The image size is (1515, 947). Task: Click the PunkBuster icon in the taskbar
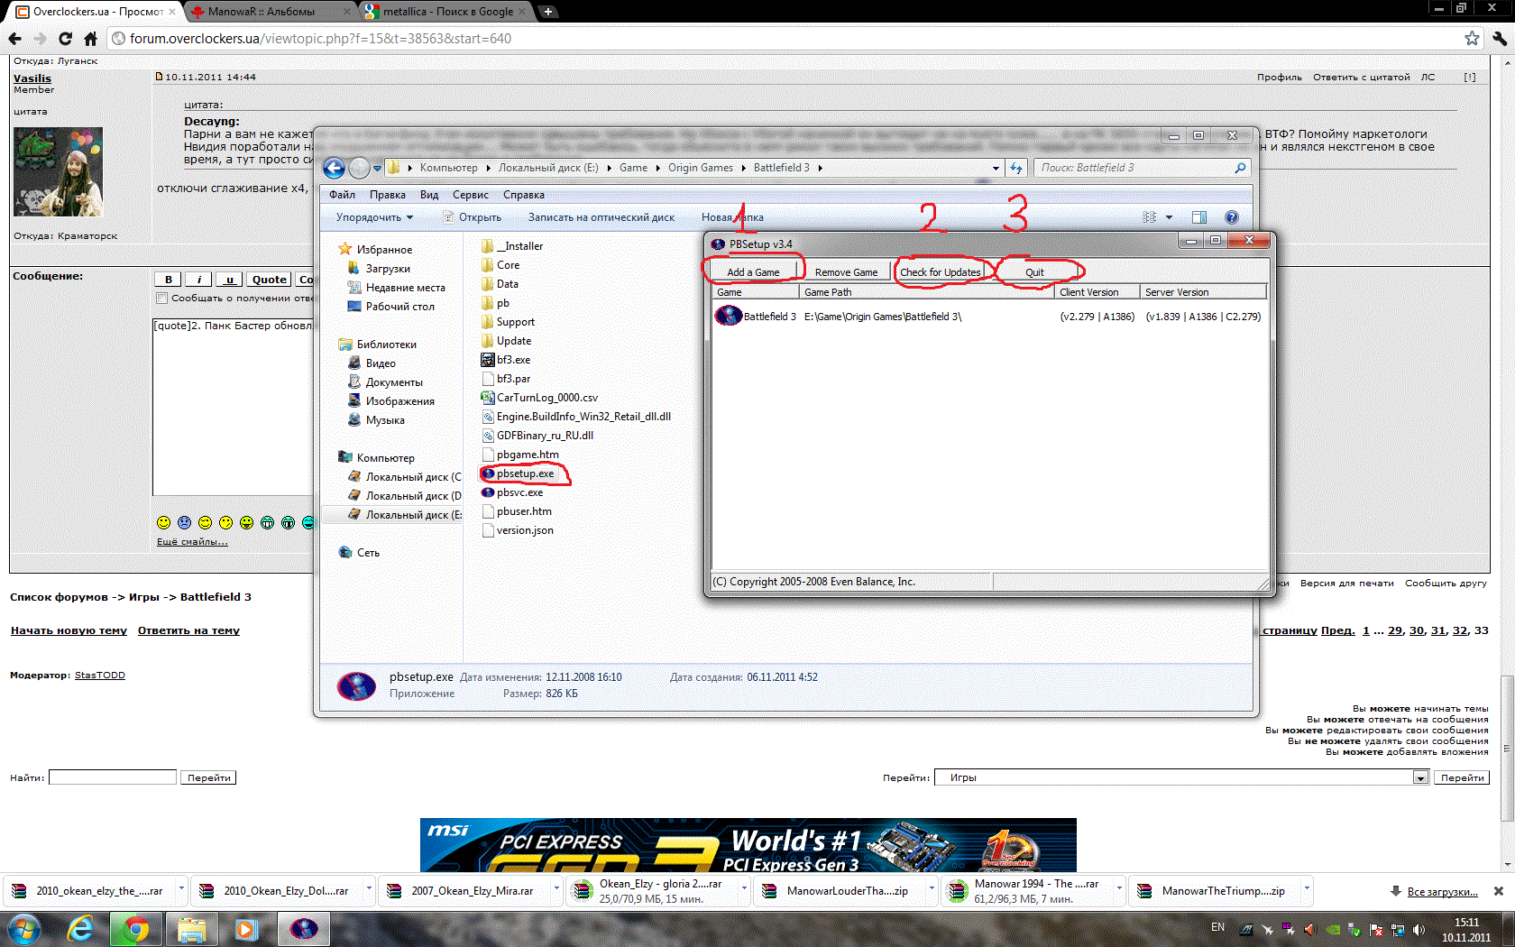(304, 928)
